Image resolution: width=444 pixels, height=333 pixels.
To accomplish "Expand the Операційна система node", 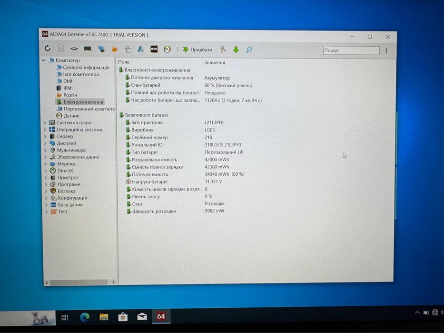I will 45,130.
